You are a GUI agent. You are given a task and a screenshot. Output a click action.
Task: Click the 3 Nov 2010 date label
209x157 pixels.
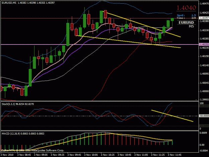click(7, 155)
